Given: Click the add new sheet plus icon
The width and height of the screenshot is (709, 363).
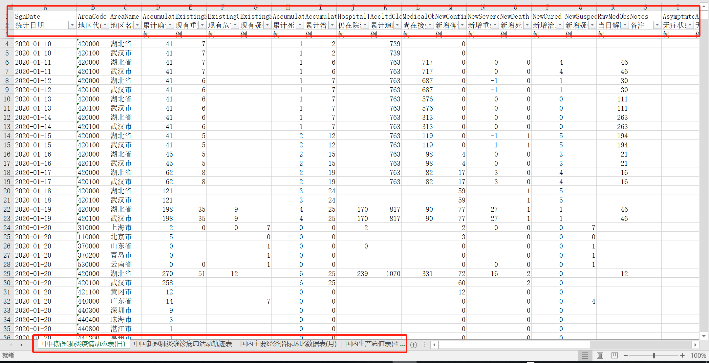Looking at the screenshot, I should pyautogui.click(x=414, y=345).
